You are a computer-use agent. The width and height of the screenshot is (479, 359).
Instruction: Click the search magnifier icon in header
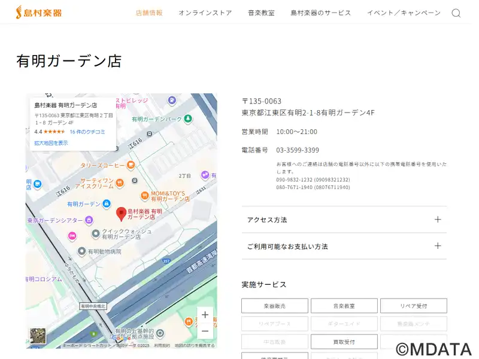tap(456, 13)
